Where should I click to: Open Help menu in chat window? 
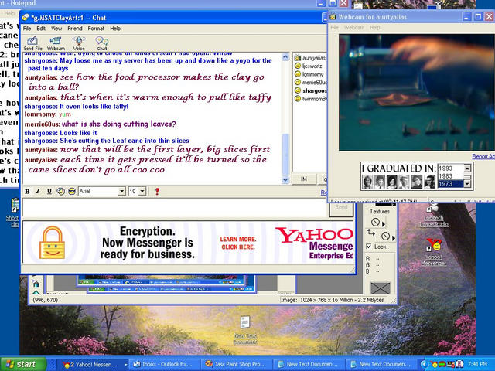(x=115, y=29)
